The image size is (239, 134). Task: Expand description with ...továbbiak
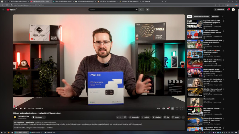click(x=49, y=128)
